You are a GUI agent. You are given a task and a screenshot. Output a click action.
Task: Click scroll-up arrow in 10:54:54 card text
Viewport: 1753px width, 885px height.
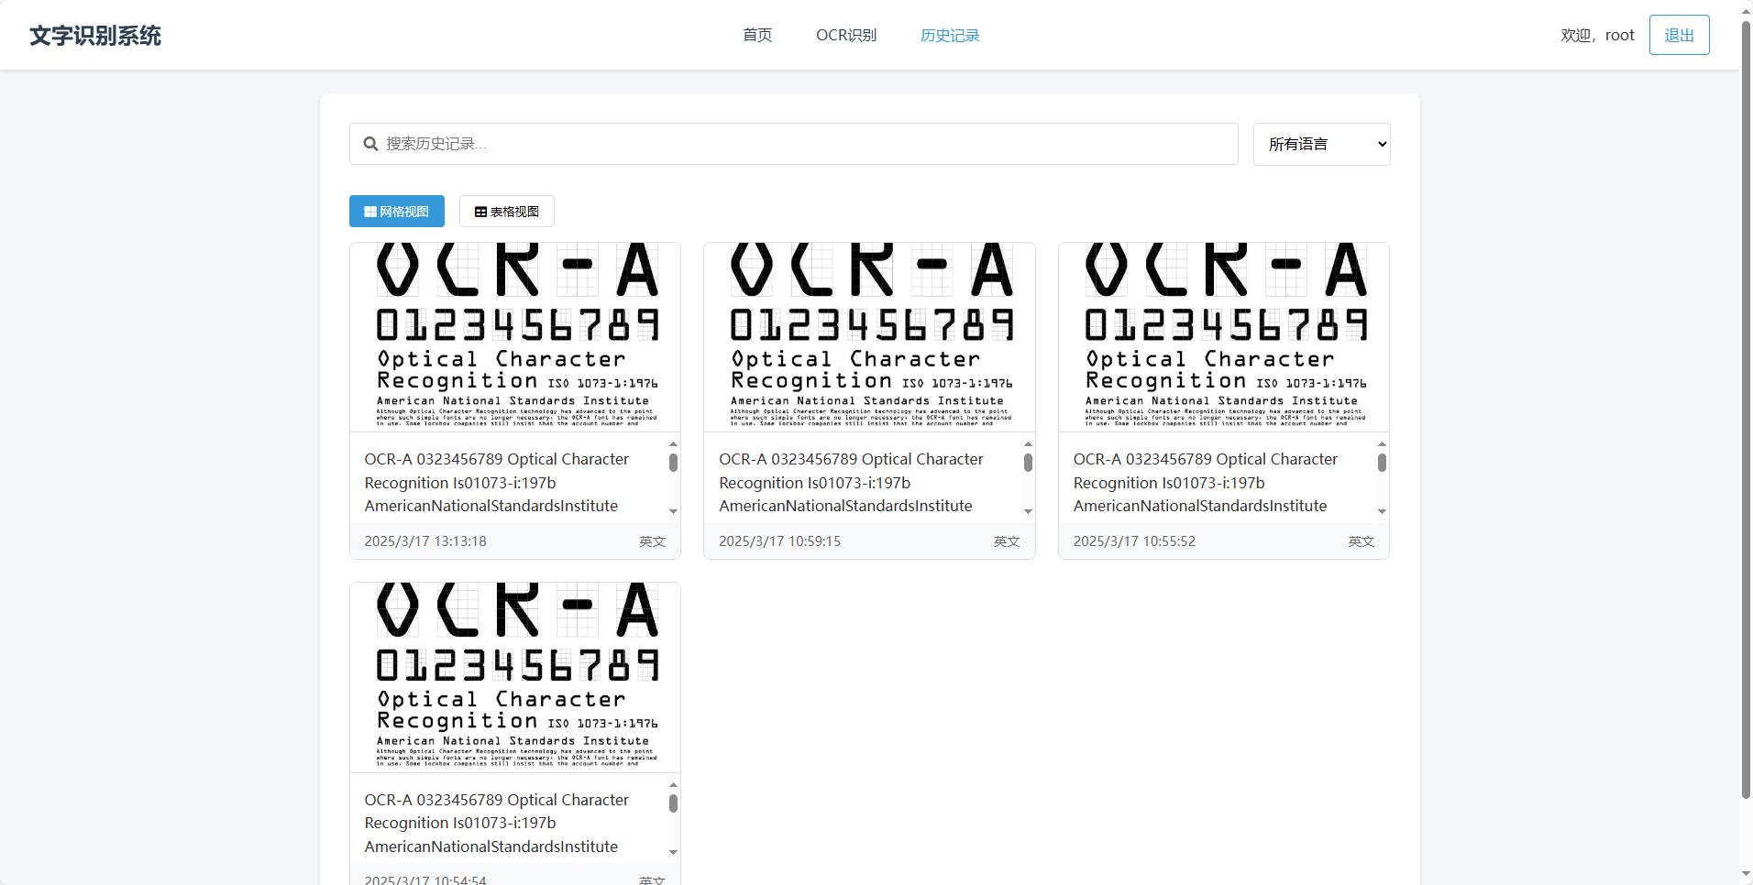pyautogui.click(x=673, y=785)
